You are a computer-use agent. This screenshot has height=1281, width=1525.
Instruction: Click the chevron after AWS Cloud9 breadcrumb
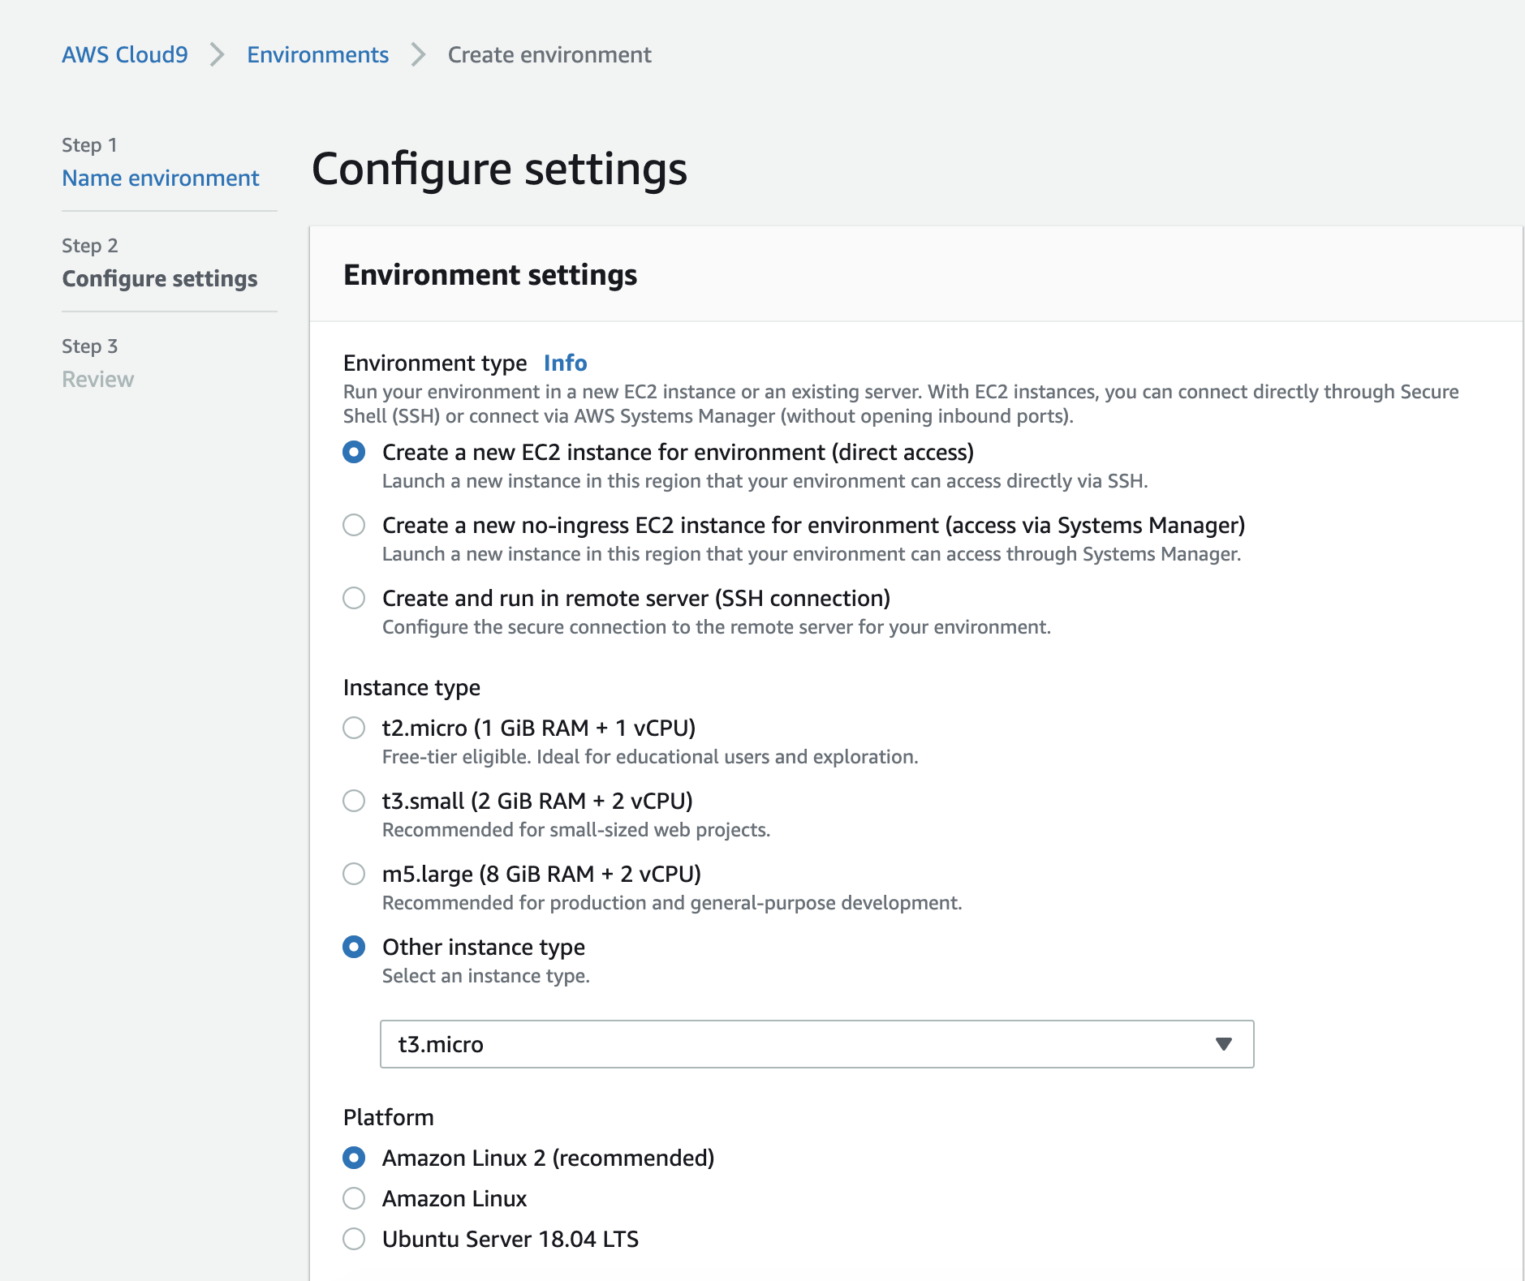click(217, 54)
